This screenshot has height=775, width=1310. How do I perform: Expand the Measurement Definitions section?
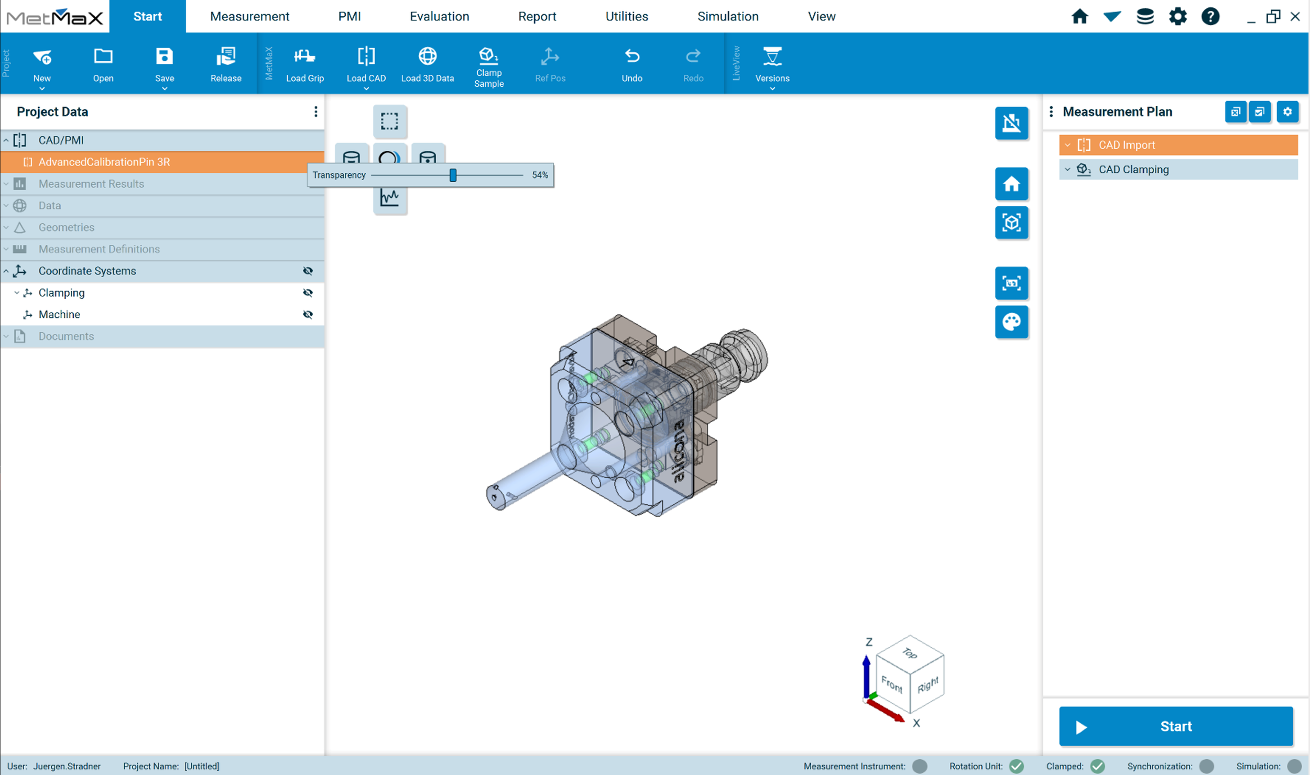click(x=6, y=249)
